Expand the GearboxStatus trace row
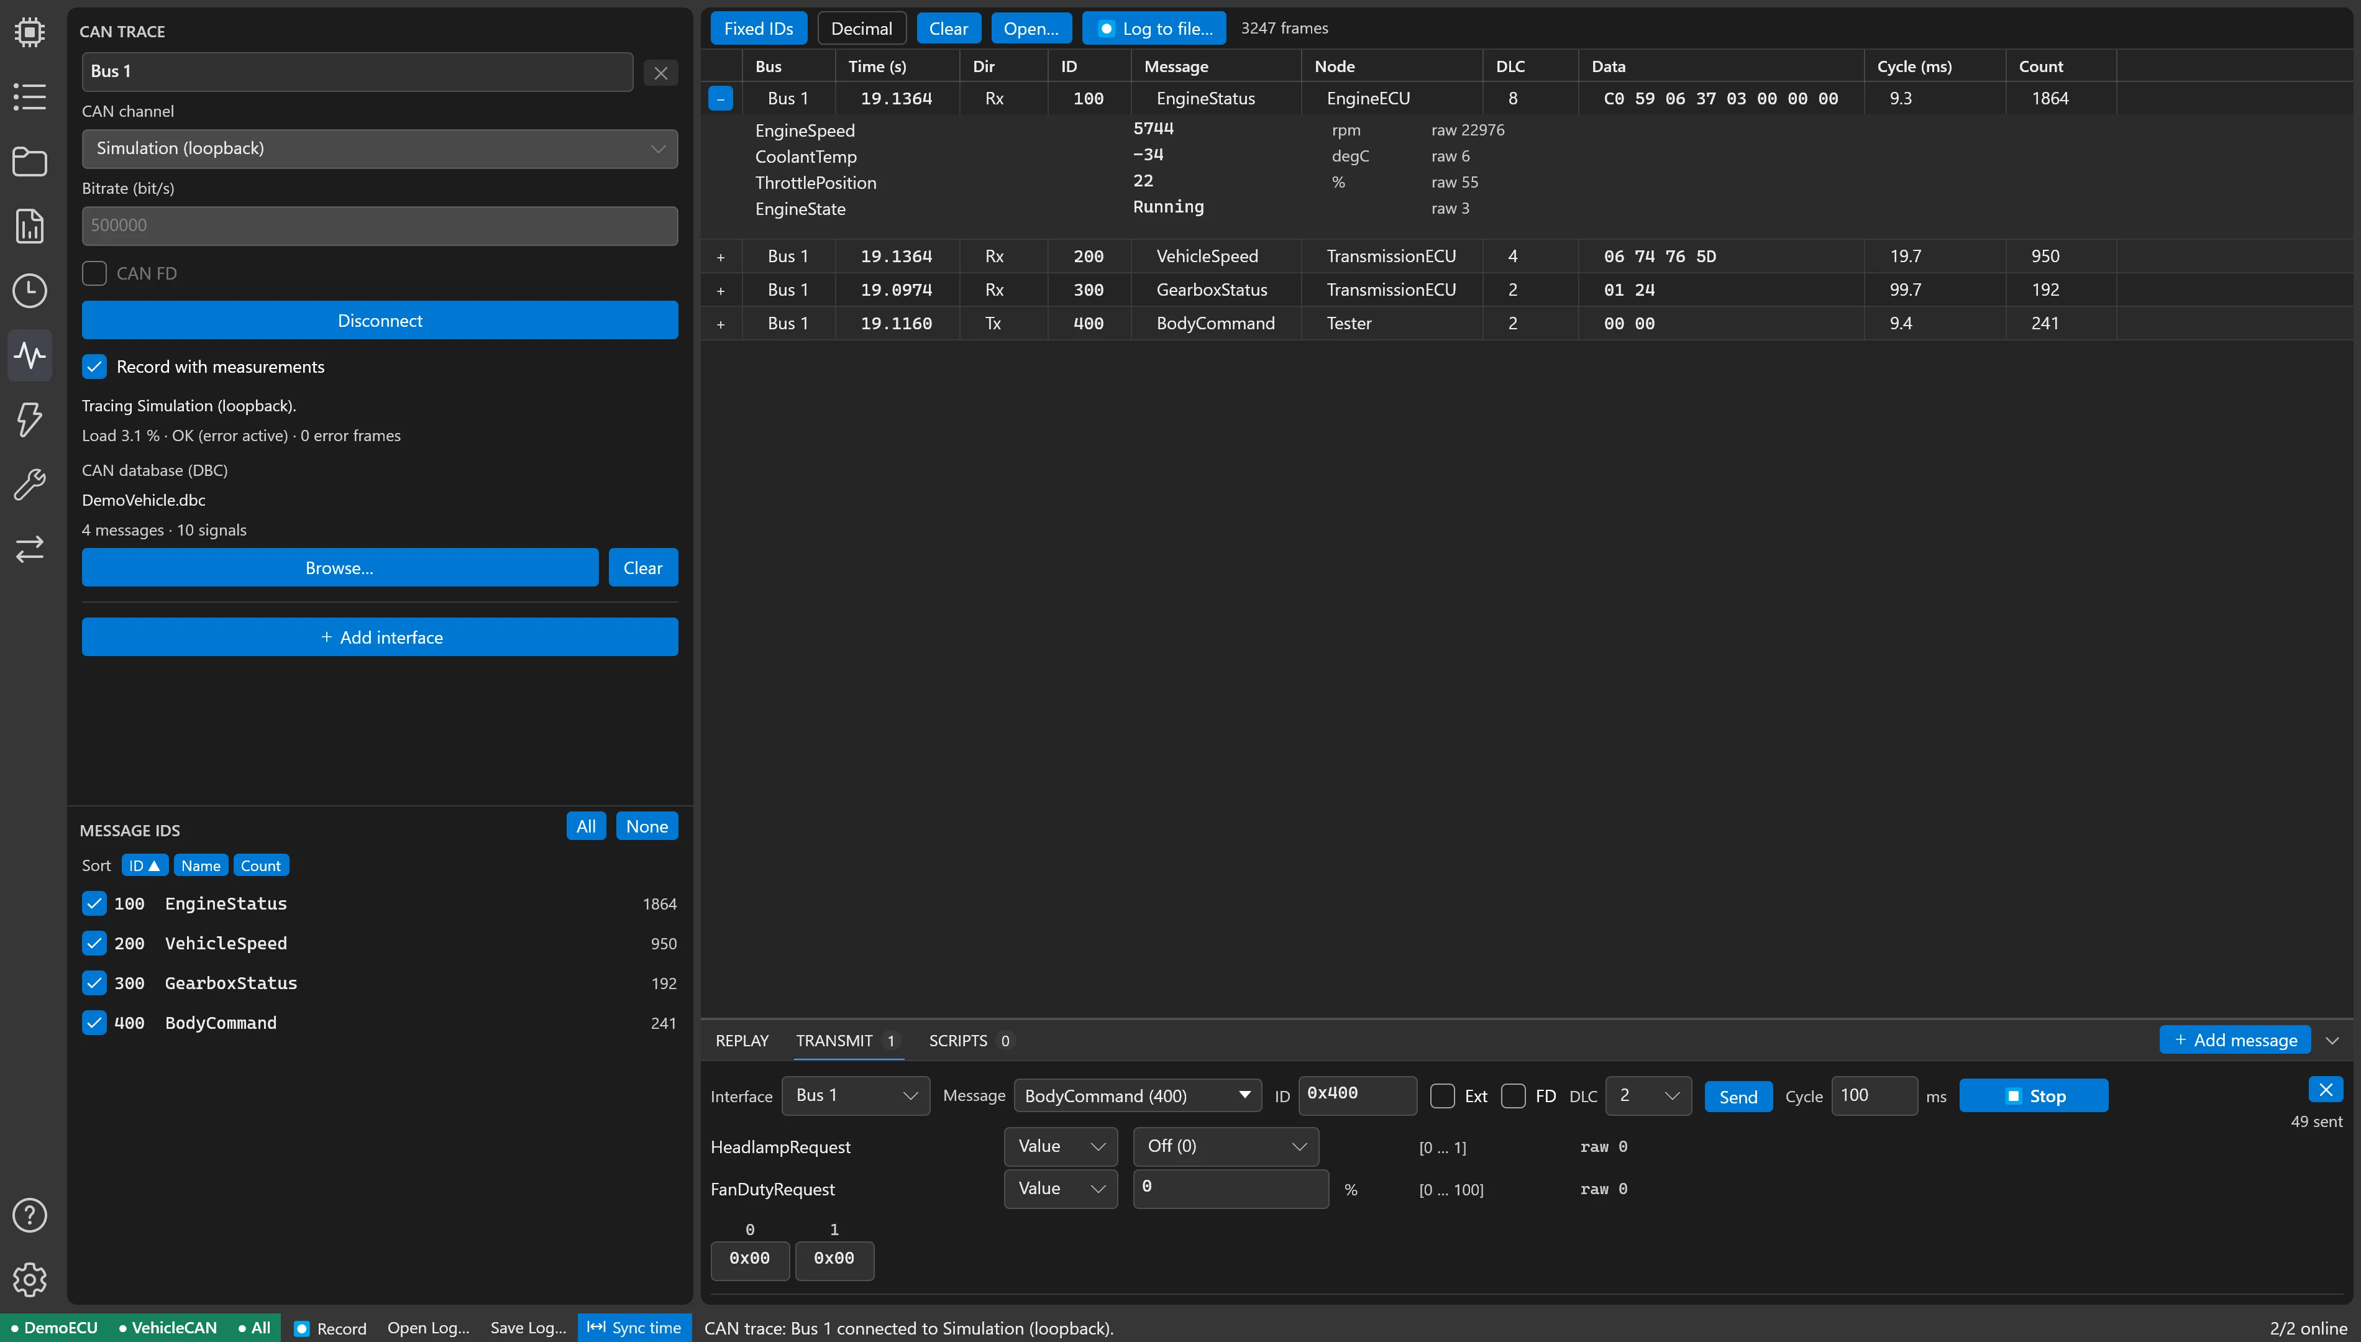Screen dimensions: 2361x1342 point(721,290)
